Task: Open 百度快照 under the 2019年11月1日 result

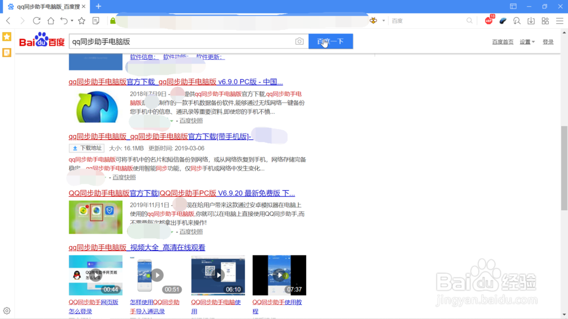Action: (191, 232)
